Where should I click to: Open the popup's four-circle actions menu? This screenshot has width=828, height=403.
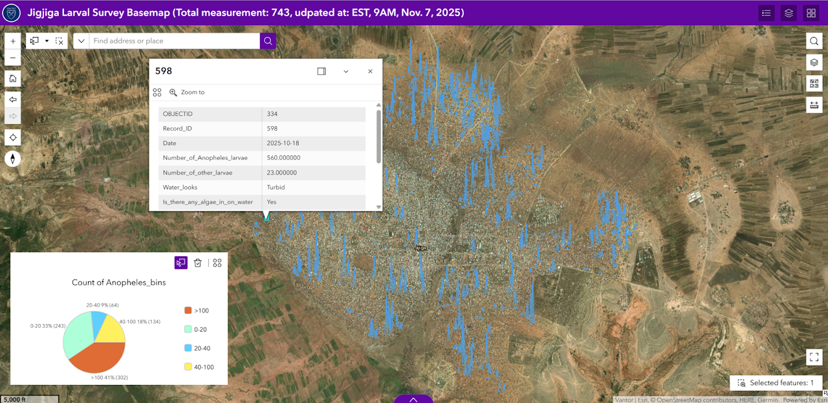pyautogui.click(x=157, y=93)
